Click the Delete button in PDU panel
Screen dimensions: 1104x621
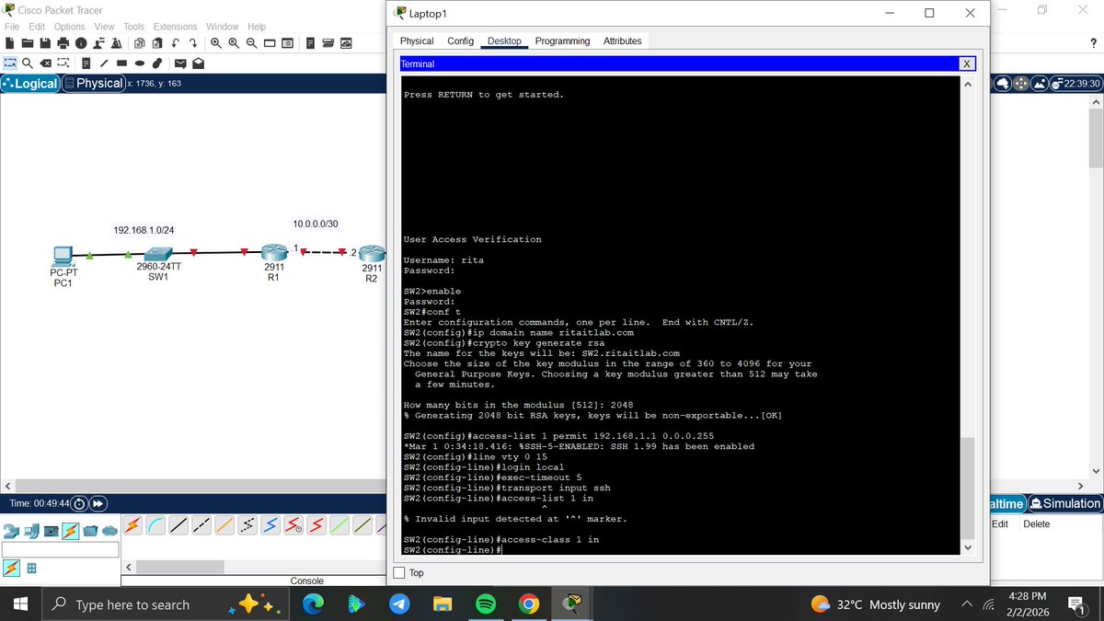pyautogui.click(x=1036, y=524)
